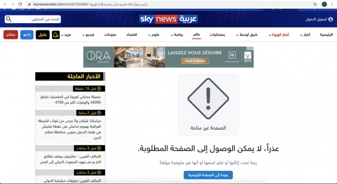Click the search content input field
Viewport: 337px width, 184px height.
pos(37,19)
